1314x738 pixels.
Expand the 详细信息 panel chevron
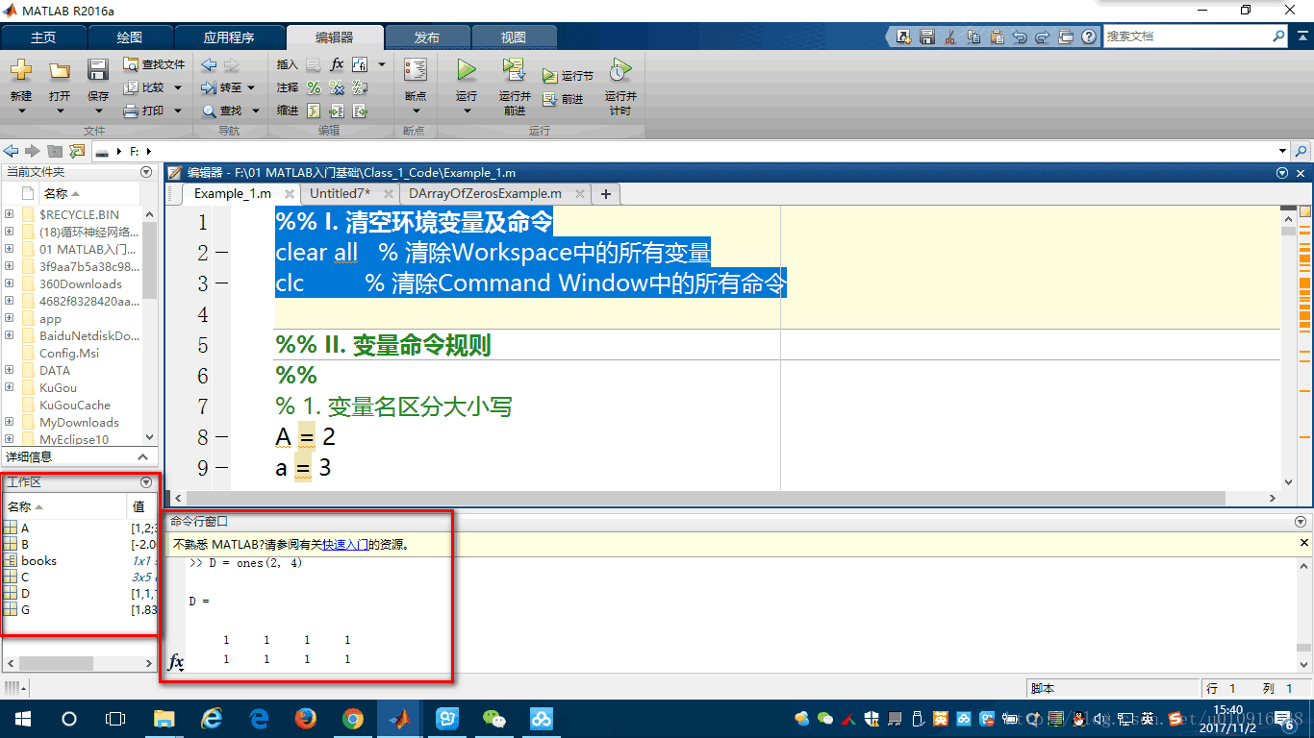click(x=142, y=457)
